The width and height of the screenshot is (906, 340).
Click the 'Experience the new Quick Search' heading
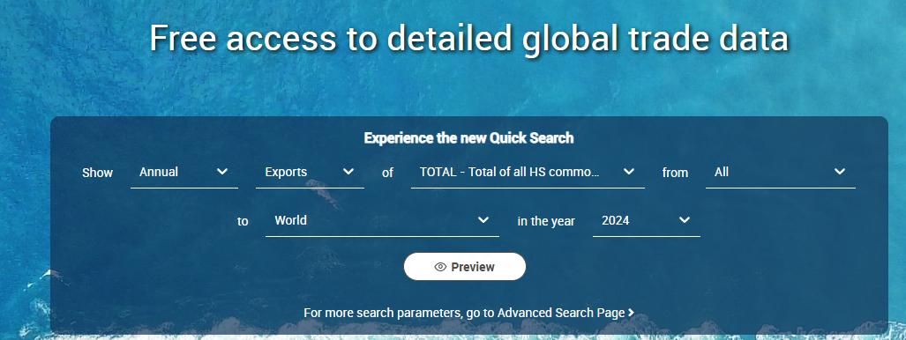click(468, 138)
